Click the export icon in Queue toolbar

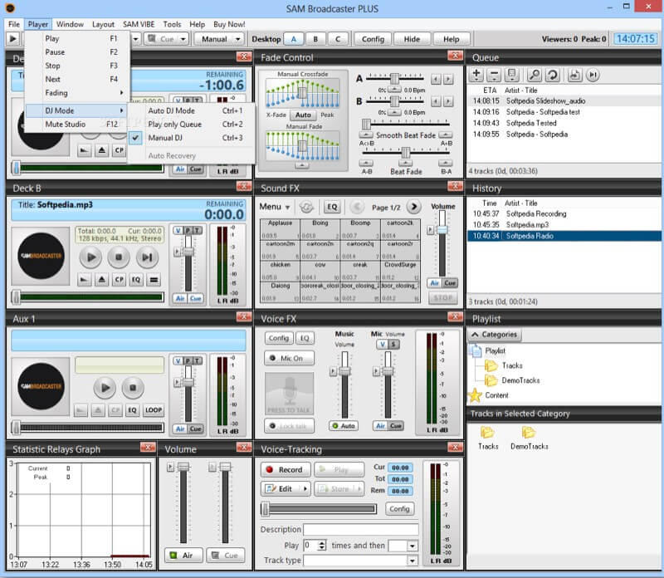pos(574,75)
